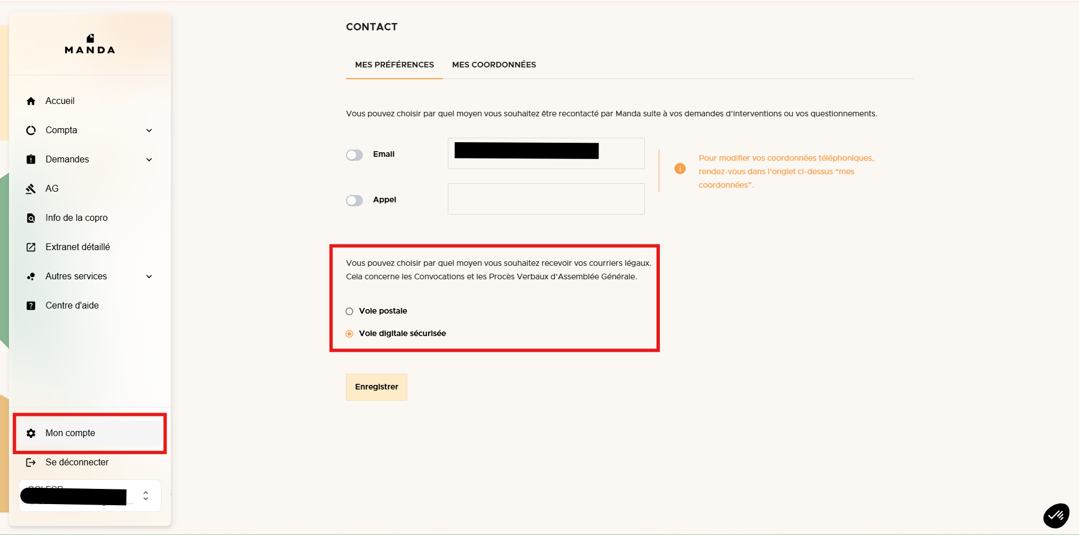1079x535 pixels.
Task: Expand the Compta submenu chevron
Action: point(149,130)
